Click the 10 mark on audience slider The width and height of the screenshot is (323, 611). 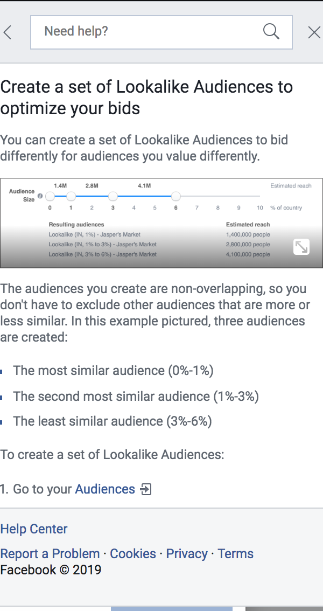260,207
